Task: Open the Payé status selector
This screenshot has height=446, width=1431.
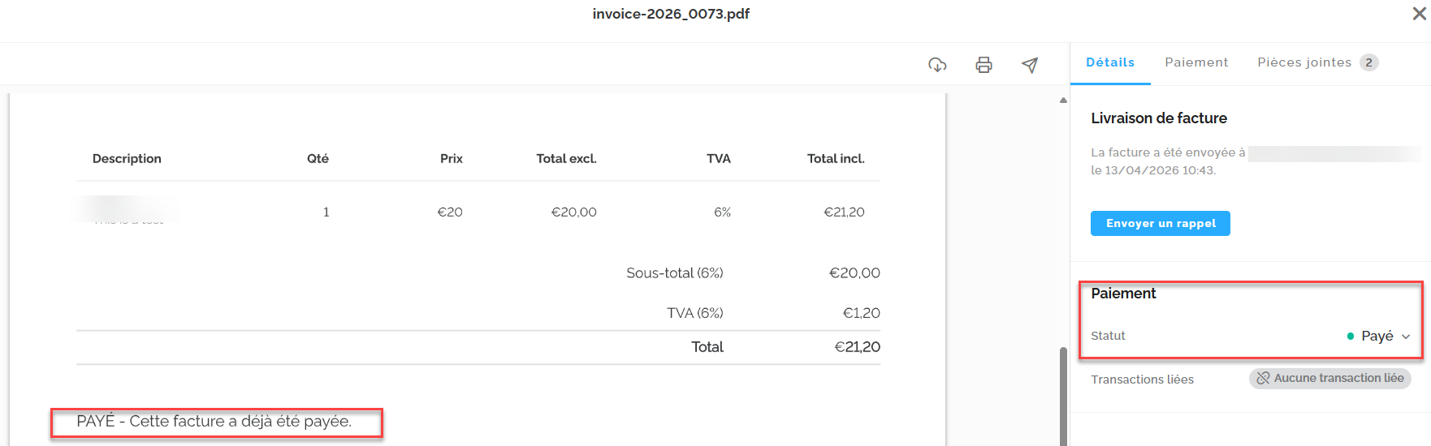Action: point(1377,336)
